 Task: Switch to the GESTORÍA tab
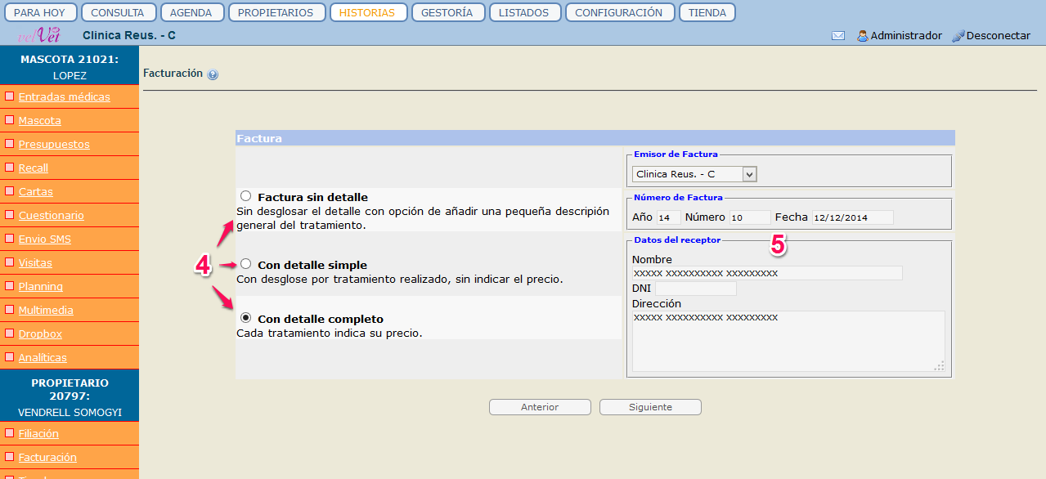tap(447, 12)
